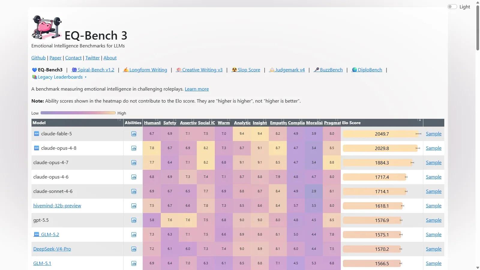Sort by Humanlike ability column
Image resolution: width=480 pixels, height=270 pixels.
click(x=152, y=123)
